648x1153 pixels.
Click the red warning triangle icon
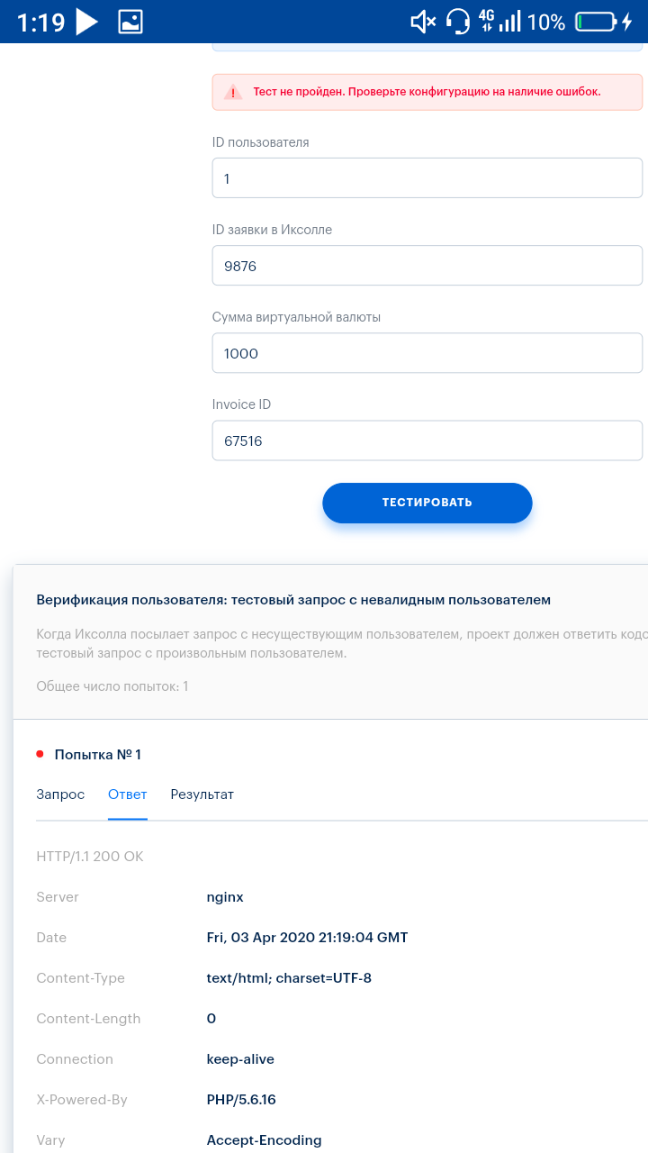click(x=233, y=92)
